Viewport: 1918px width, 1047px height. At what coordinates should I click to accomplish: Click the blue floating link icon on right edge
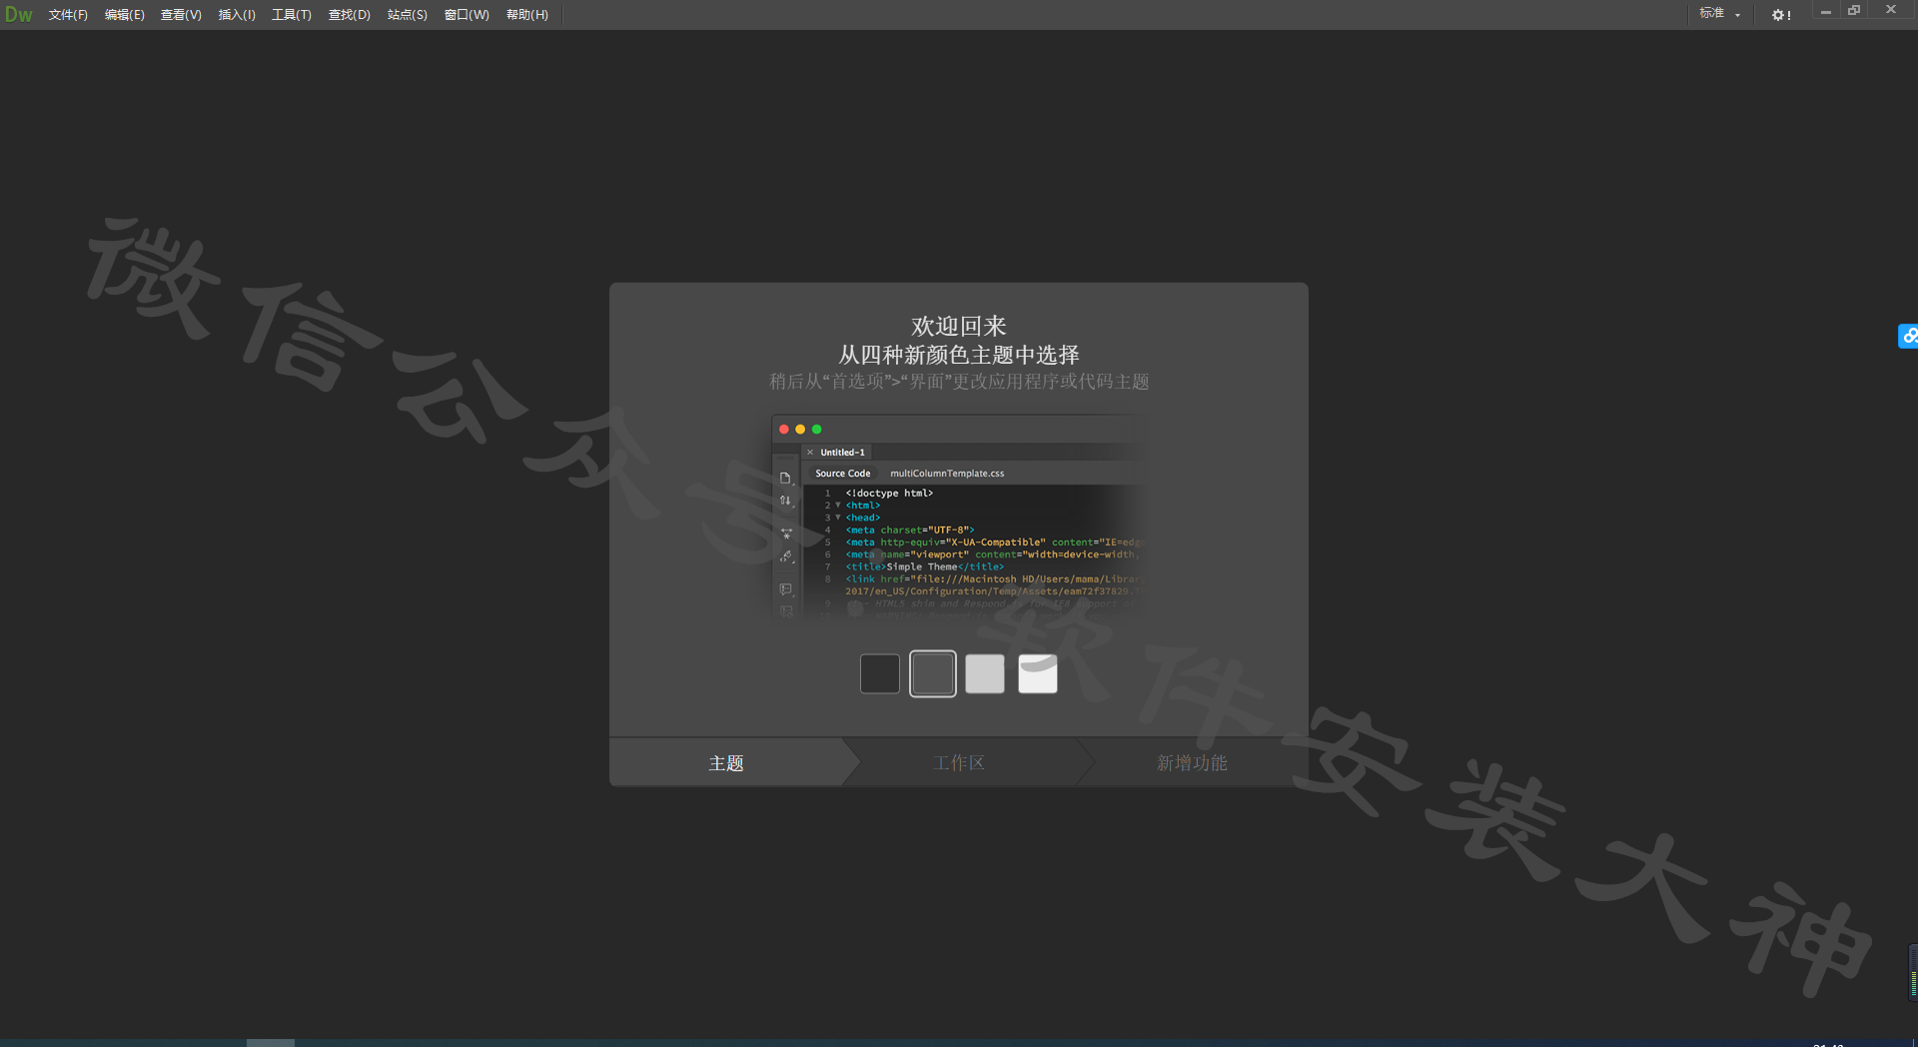[x=1908, y=336]
